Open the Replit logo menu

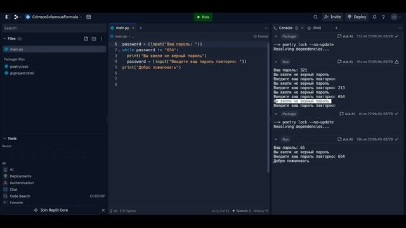click(x=16, y=17)
